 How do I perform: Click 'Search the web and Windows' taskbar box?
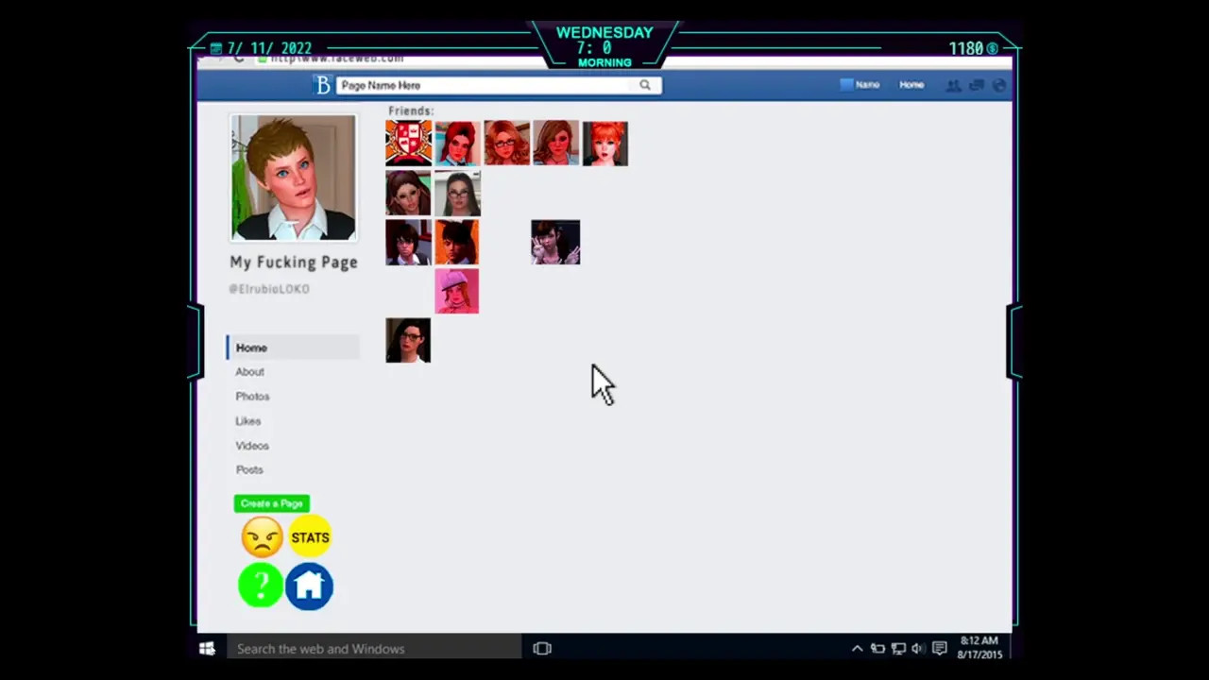click(373, 649)
